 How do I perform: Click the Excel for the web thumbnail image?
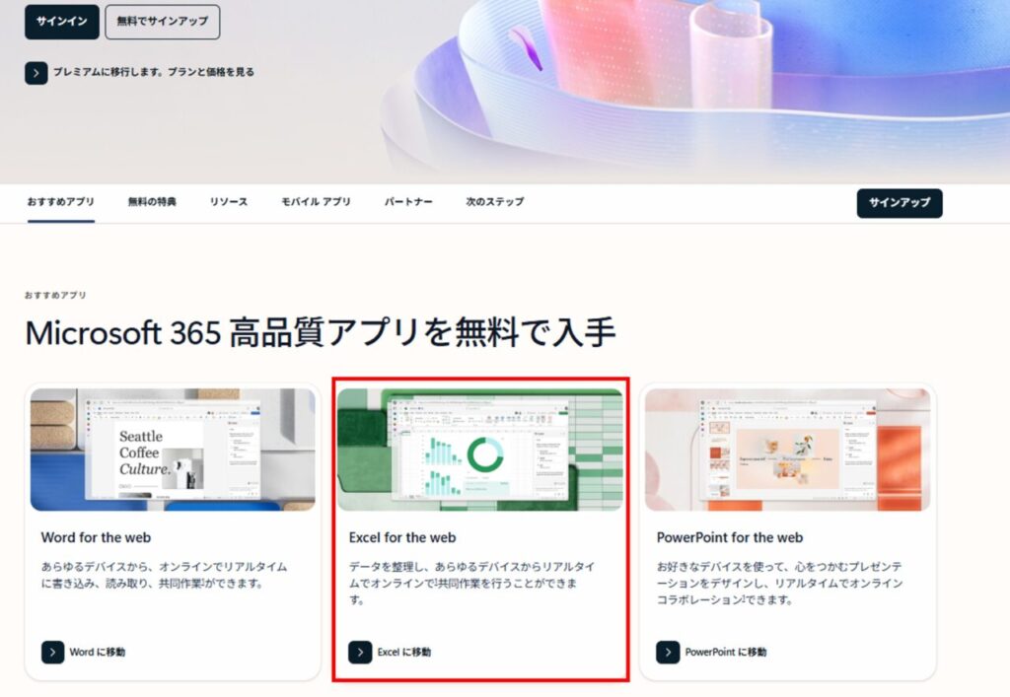click(x=480, y=450)
